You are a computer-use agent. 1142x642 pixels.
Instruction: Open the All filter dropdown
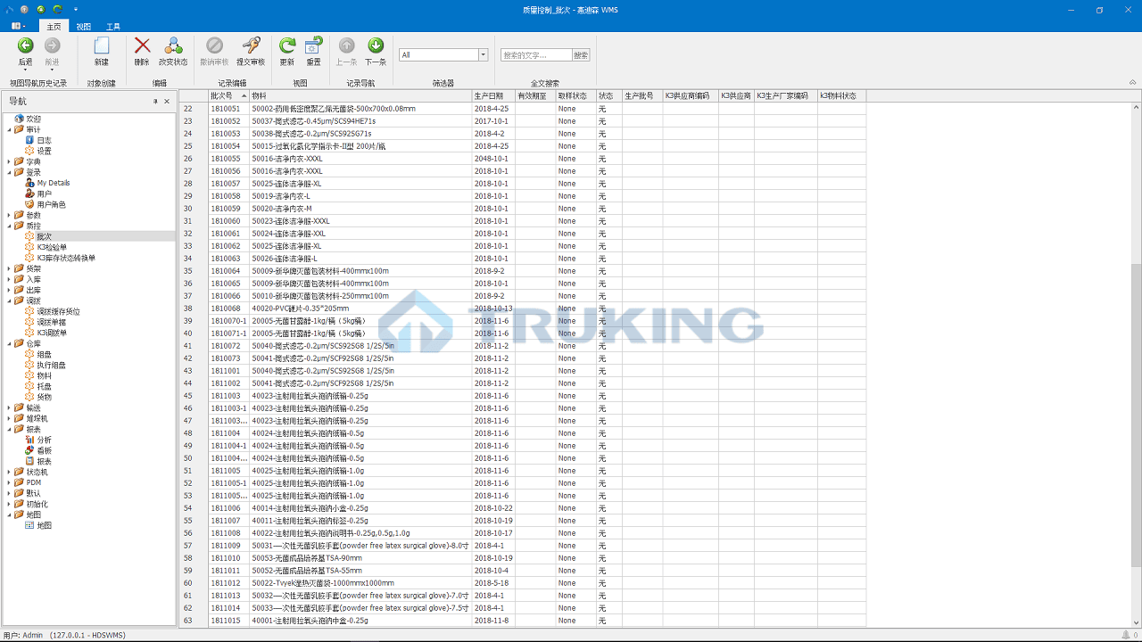484,55
